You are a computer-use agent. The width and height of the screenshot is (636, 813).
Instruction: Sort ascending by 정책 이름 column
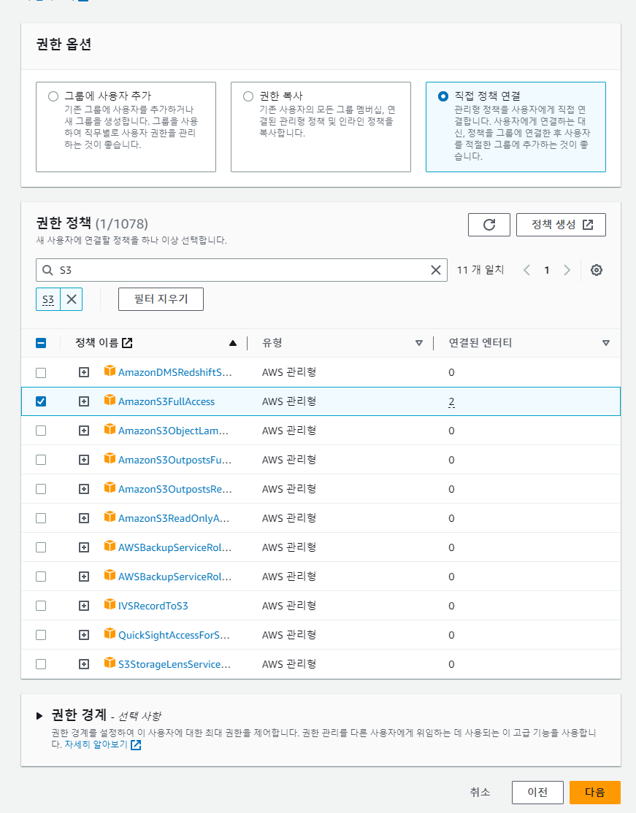(233, 343)
